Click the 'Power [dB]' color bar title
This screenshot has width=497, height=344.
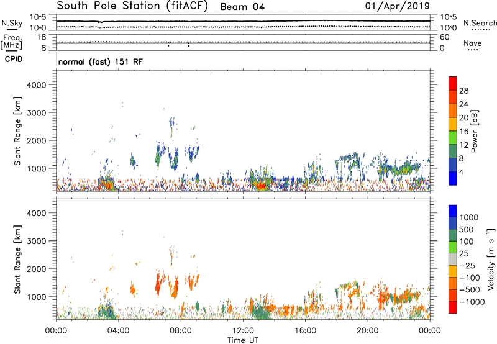pos(474,131)
